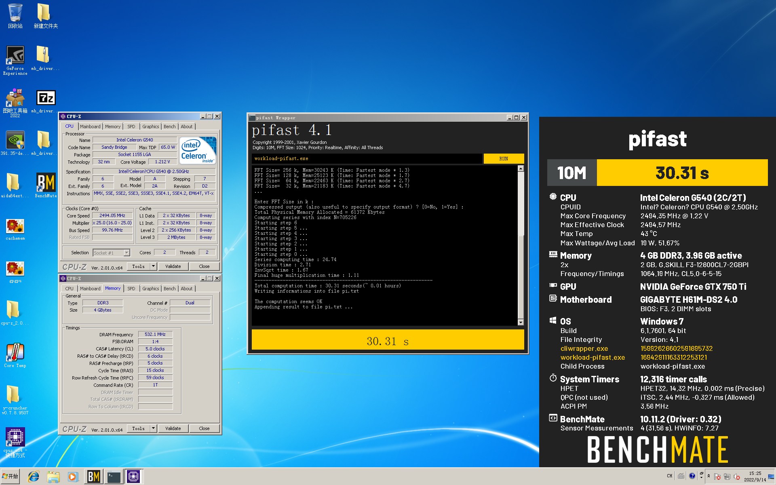
Task: Click the Intel Celeron inside logo
Action: click(x=198, y=150)
